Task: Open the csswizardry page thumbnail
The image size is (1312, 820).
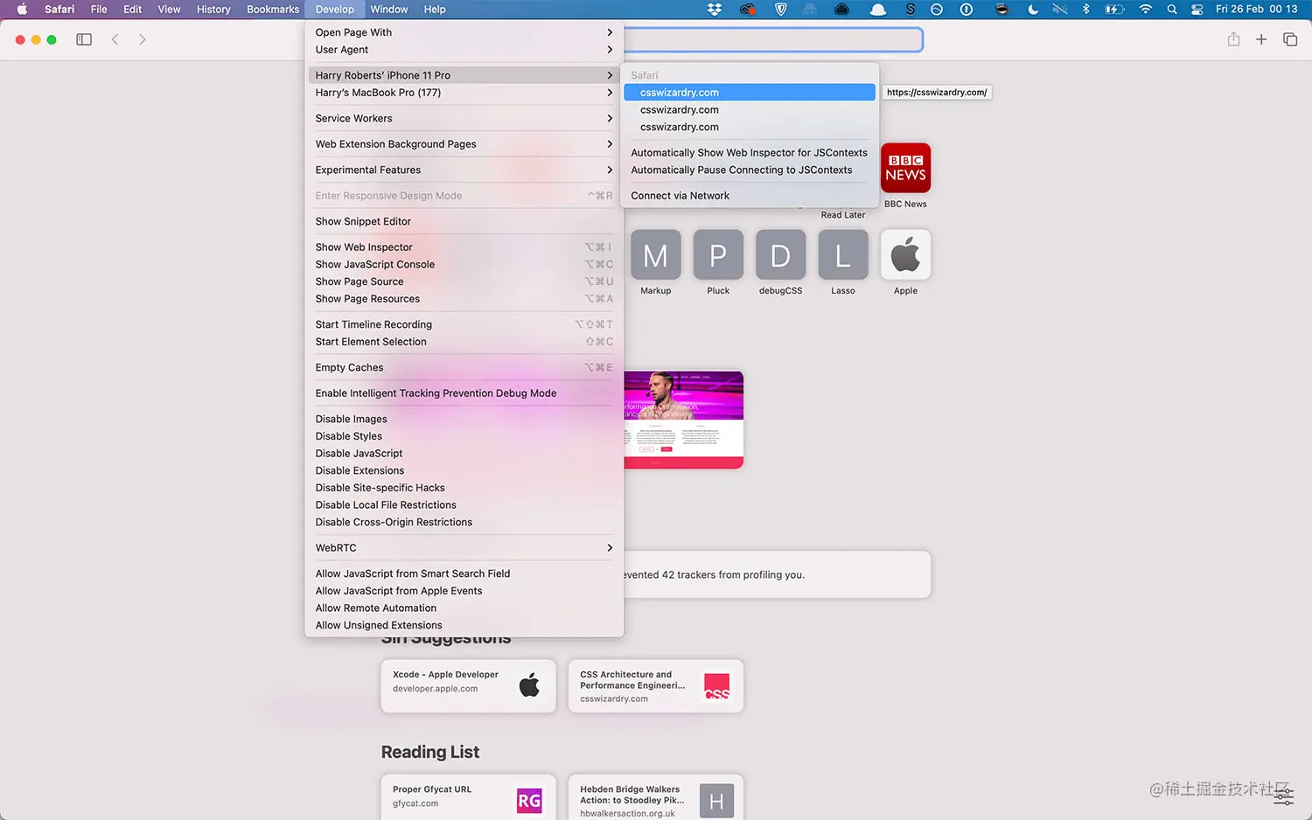Action: [x=683, y=420]
